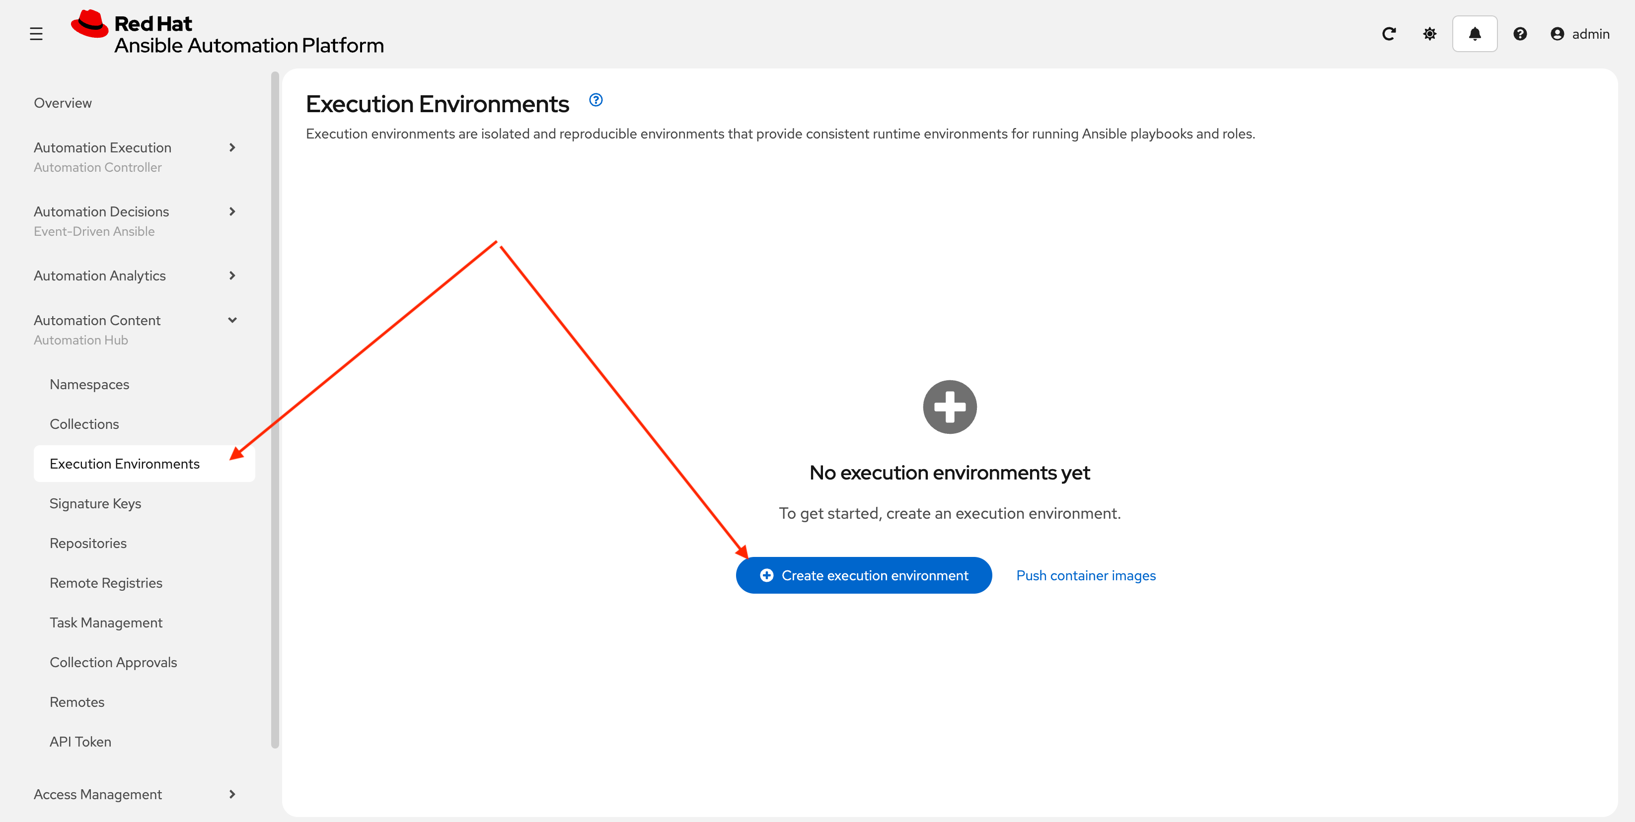Select Overview in the sidebar

point(62,102)
